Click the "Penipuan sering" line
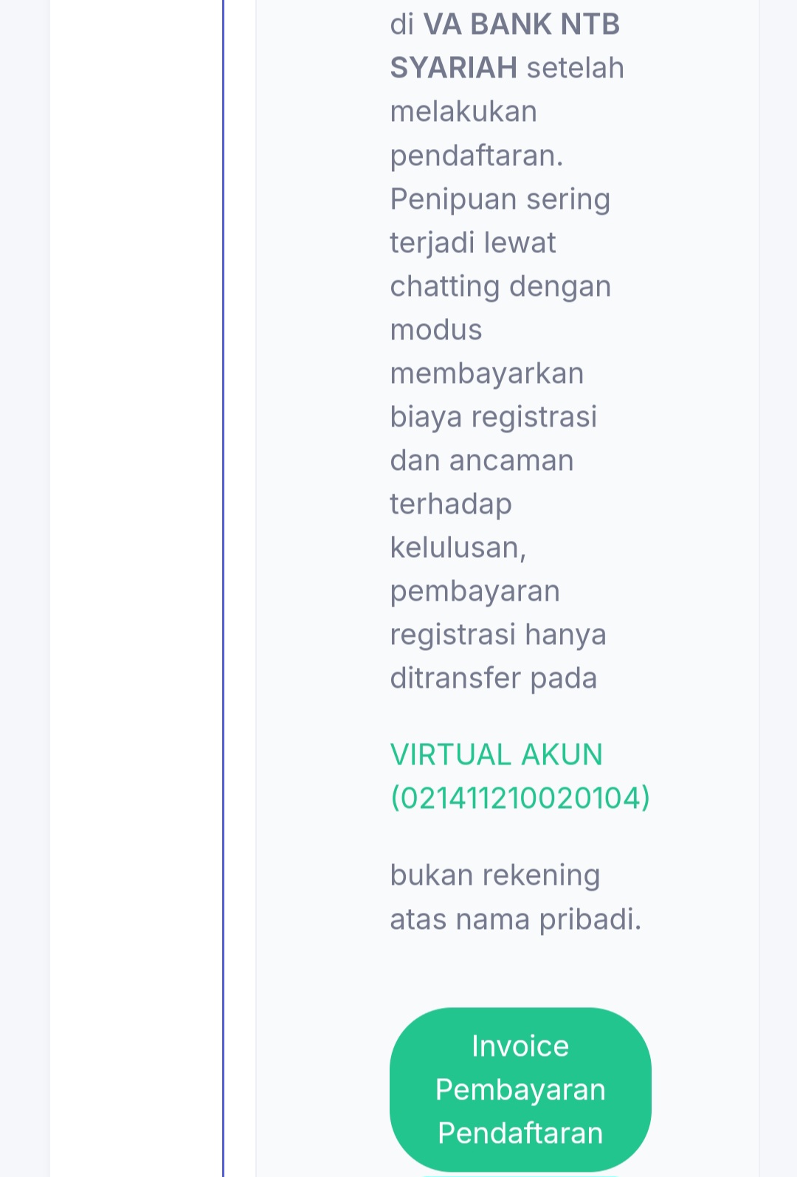This screenshot has height=1177, width=797. click(x=500, y=199)
